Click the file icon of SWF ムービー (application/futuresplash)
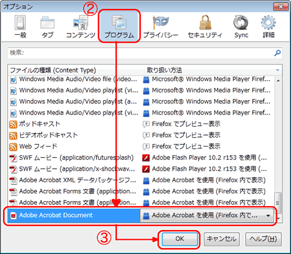The width and height of the screenshot is (291, 254). tap(13, 158)
